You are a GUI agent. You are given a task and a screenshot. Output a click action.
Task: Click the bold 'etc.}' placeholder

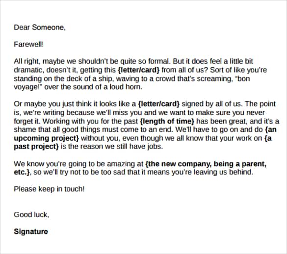tap(22, 172)
